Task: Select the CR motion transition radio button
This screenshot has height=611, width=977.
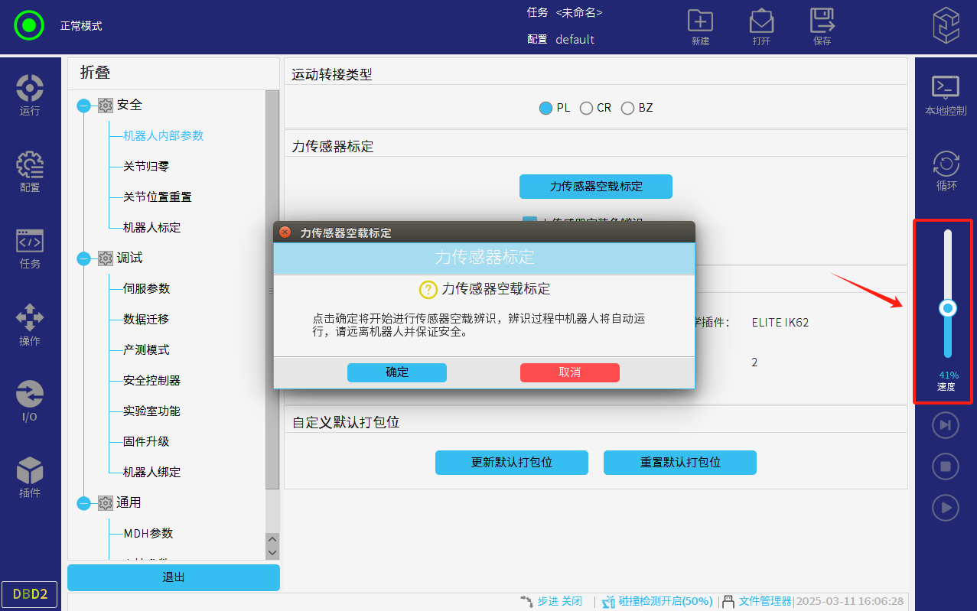Action: 587,108
